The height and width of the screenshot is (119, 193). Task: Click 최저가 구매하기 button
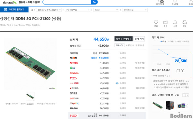[x=124, y=39]
